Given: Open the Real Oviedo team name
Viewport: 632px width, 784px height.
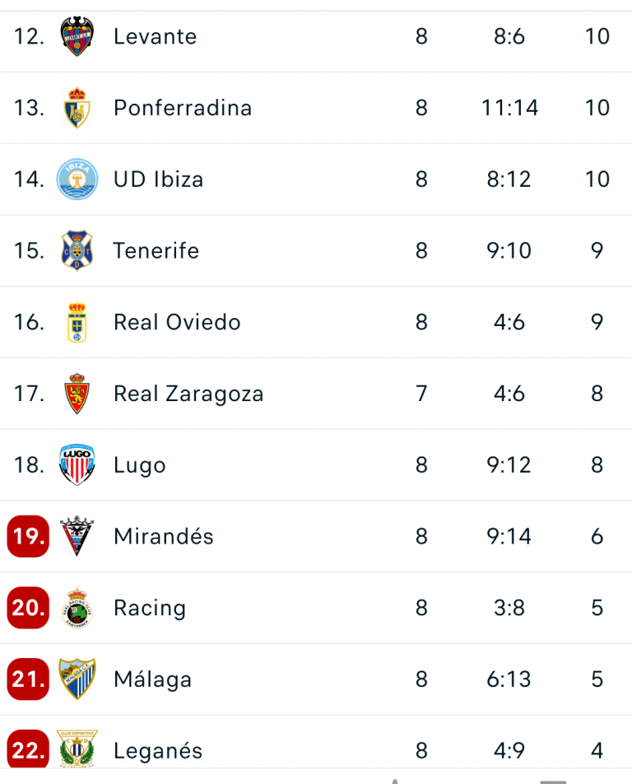Looking at the screenshot, I should tap(177, 322).
